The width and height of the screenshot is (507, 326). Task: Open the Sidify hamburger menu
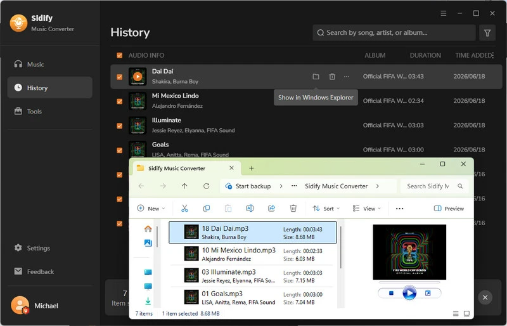click(443, 13)
